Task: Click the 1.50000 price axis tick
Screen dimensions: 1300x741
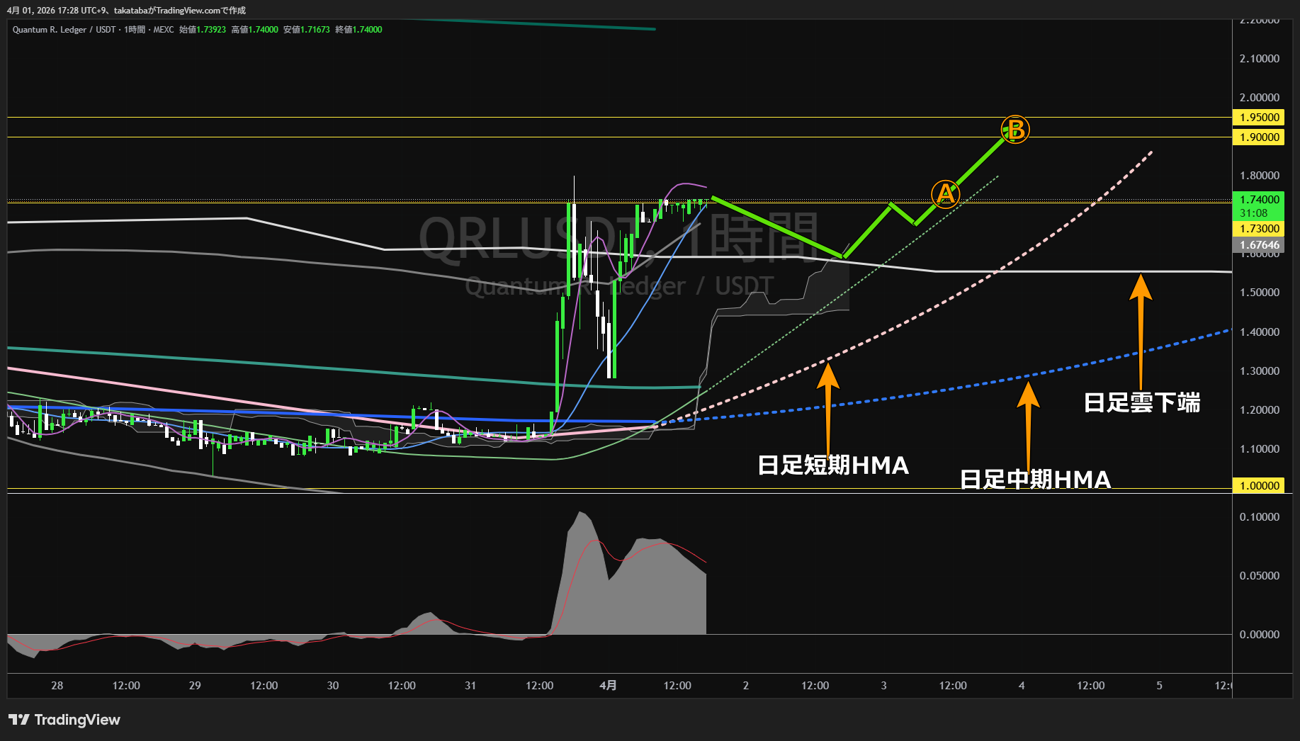Action: point(1259,293)
